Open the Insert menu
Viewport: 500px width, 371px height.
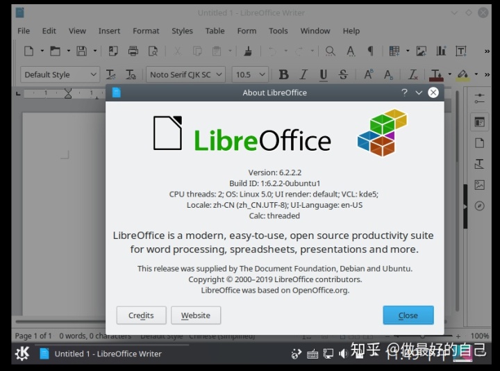coord(109,31)
